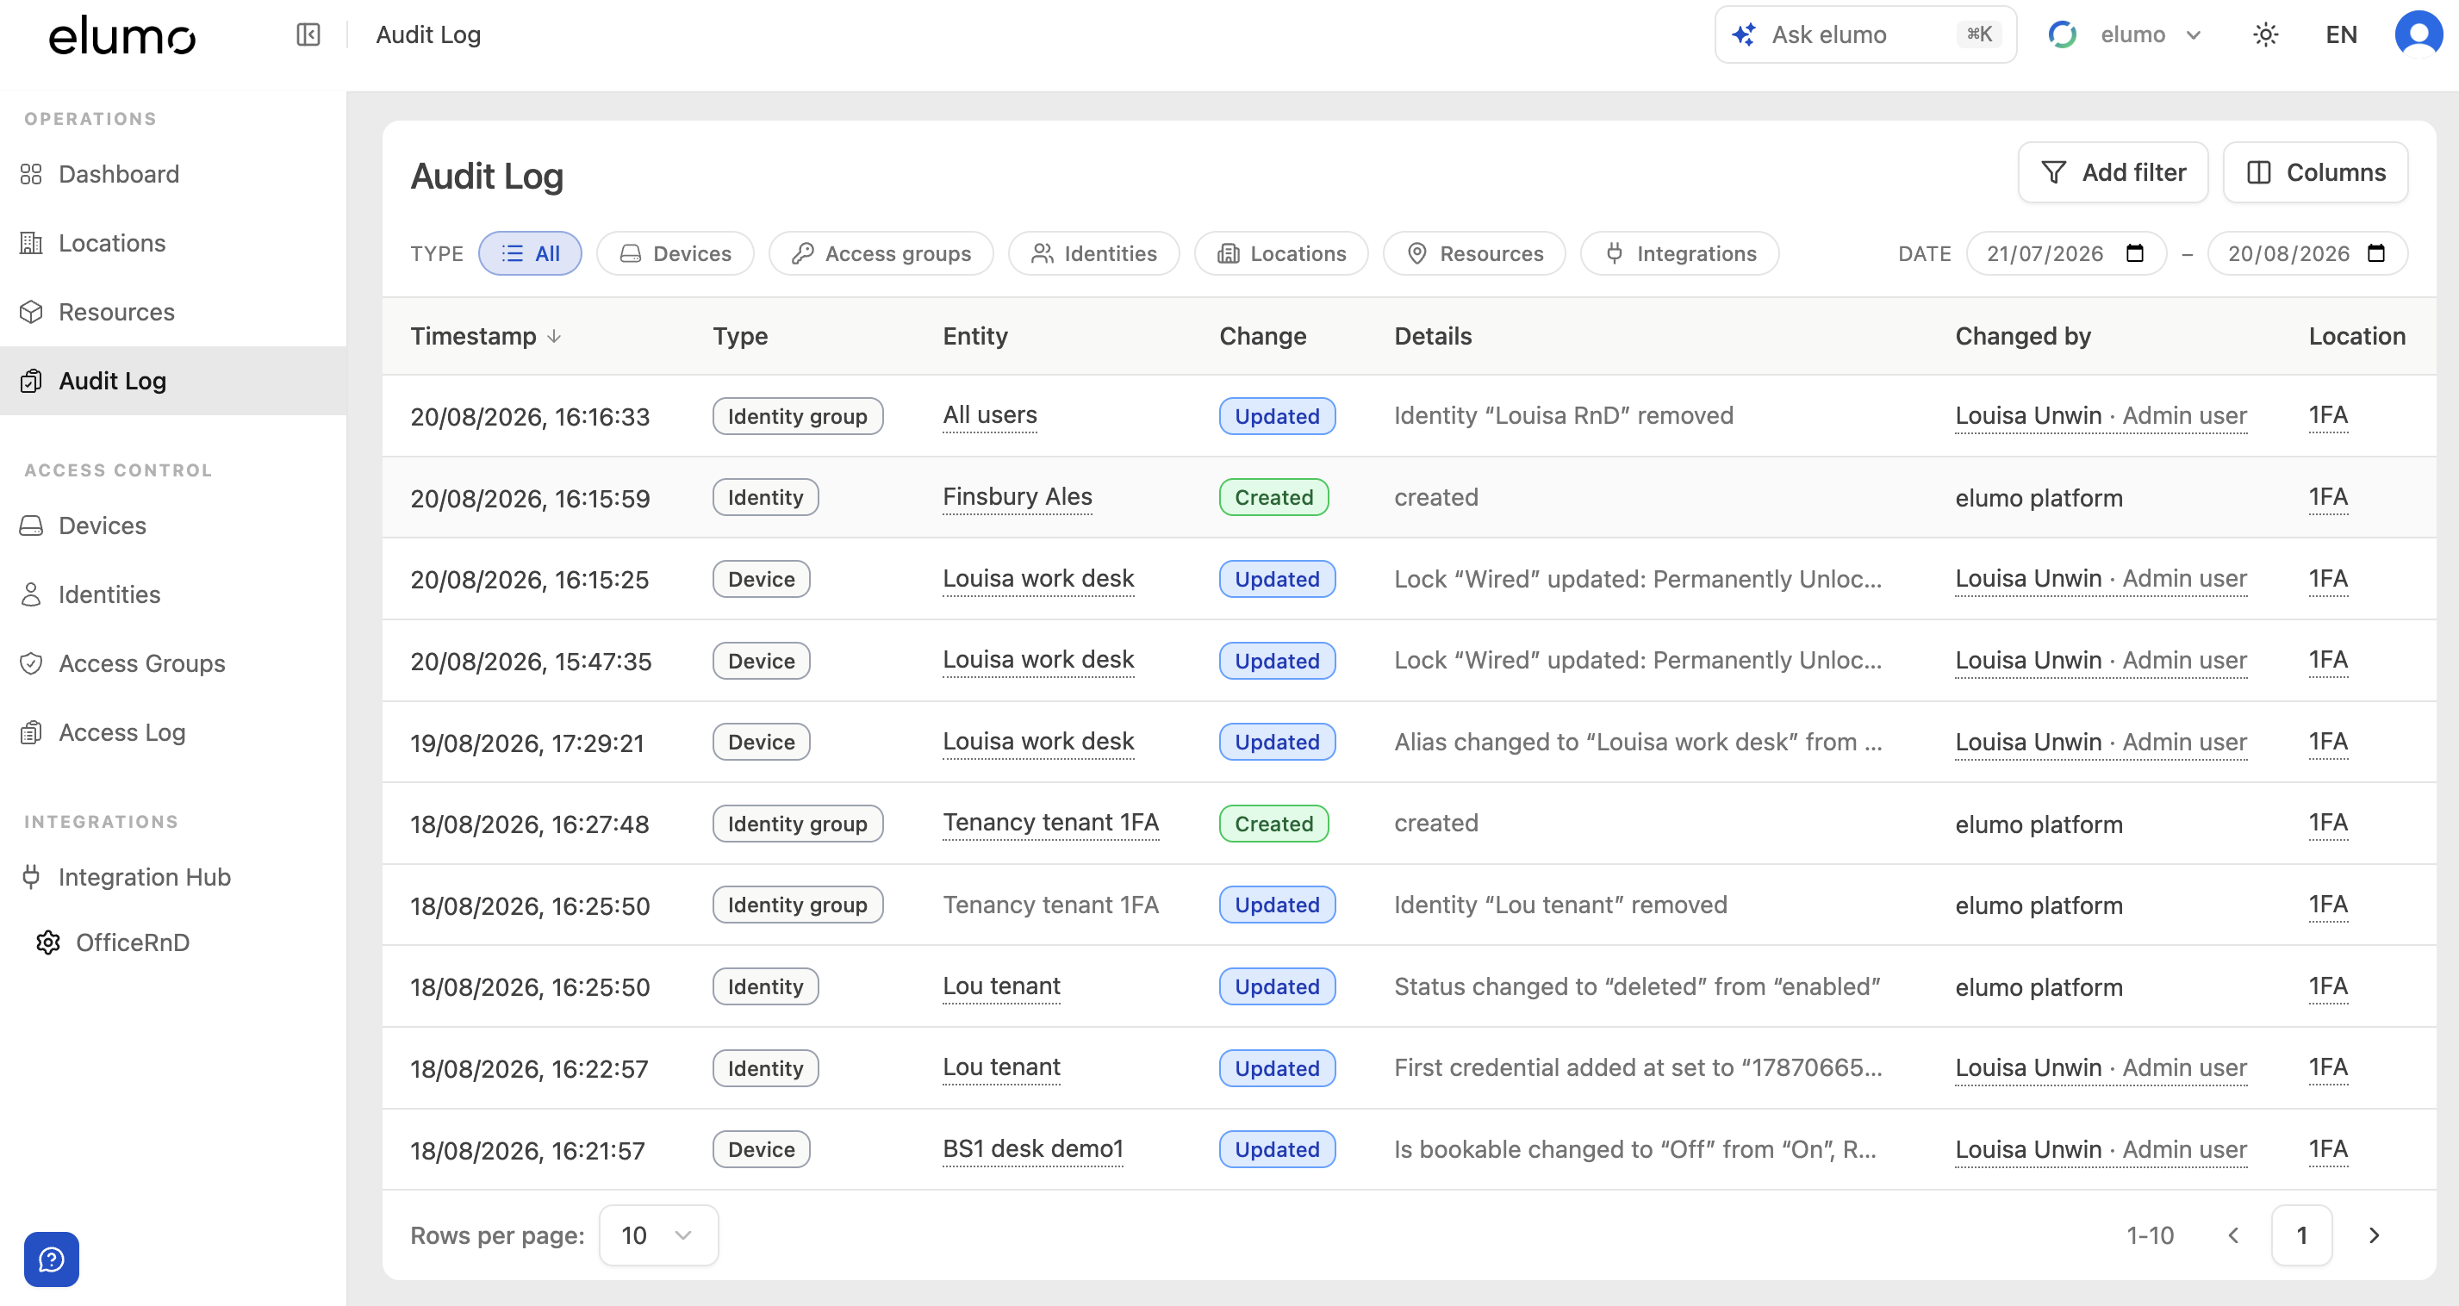Click 'Status changed to "deleted"' details text

tap(1637, 986)
